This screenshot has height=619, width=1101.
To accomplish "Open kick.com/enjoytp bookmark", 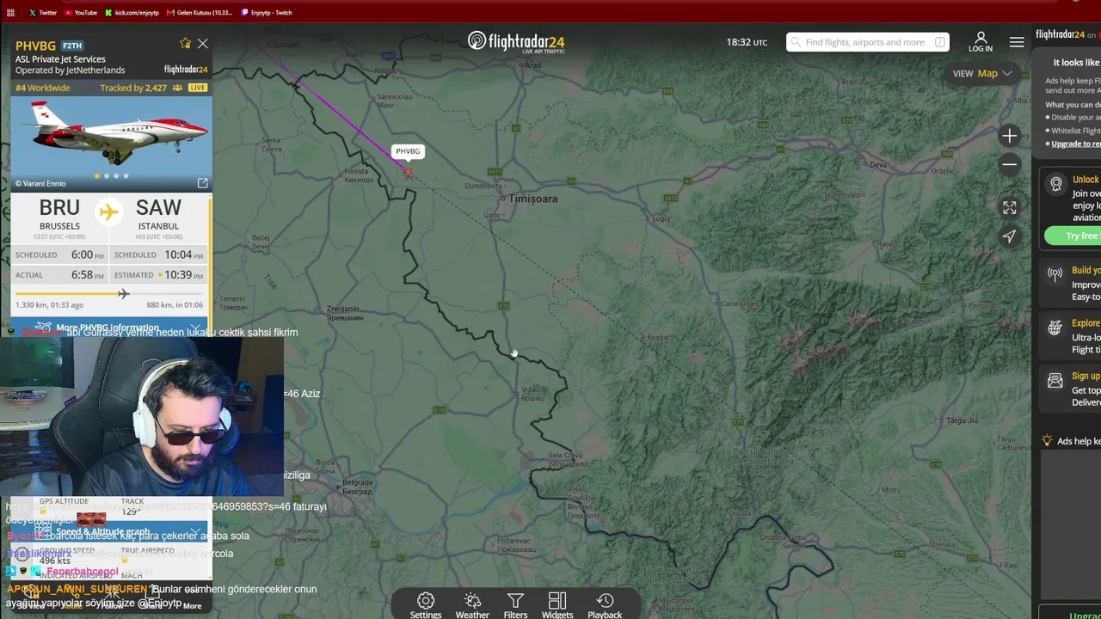I will pyautogui.click(x=132, y=13).
